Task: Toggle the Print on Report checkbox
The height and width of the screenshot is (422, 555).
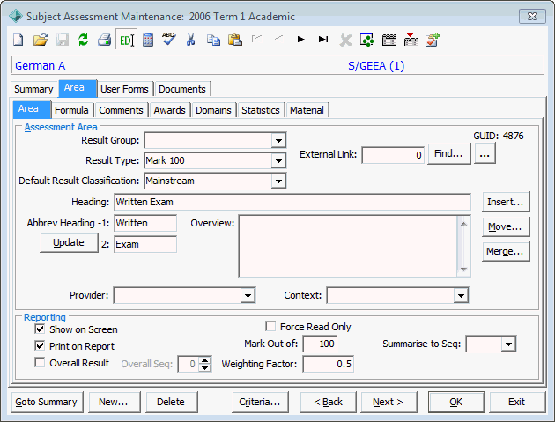Action: click(x=40, y=345)
